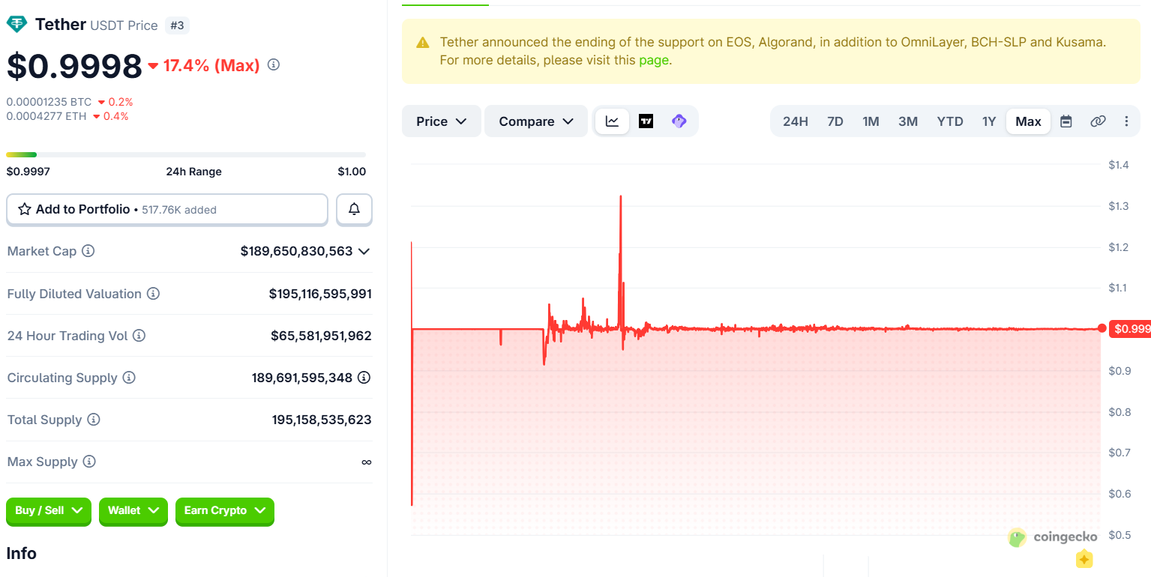Select YTD chart range
1151x577 pixels.
(950, 121)
